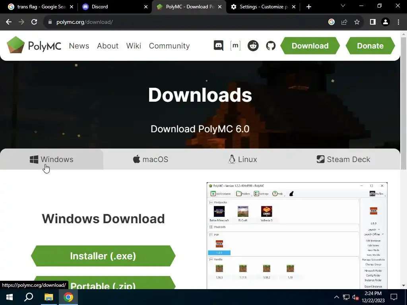The image size is (407, 305).
Task: Select the Windows download tab
Action: 51,159
